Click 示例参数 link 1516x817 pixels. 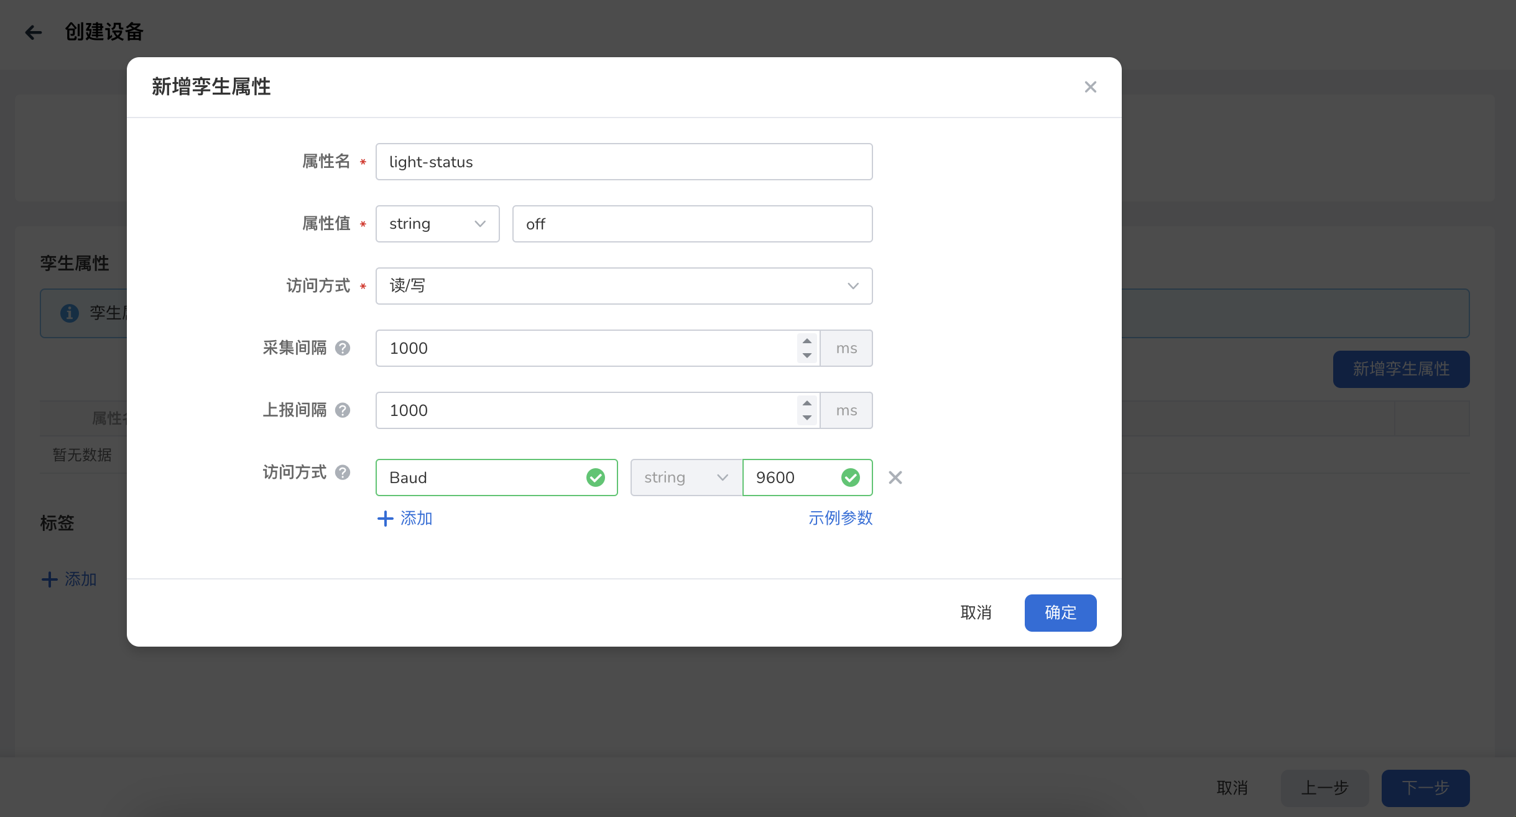click(x=840, y=518)
